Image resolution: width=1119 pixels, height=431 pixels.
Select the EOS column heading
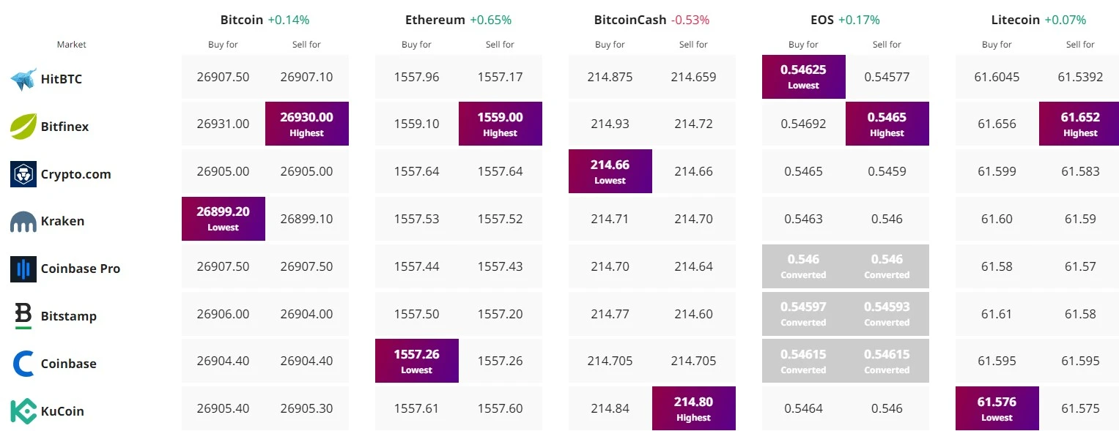point(822,20)
